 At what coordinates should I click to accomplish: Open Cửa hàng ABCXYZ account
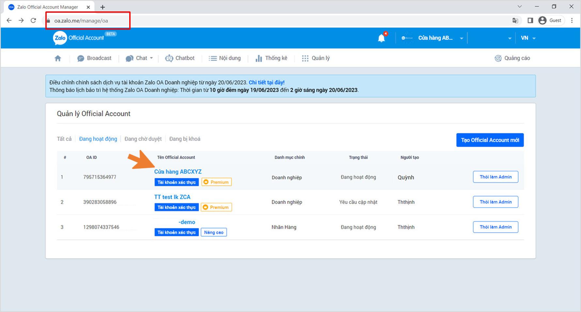point(178,171)
